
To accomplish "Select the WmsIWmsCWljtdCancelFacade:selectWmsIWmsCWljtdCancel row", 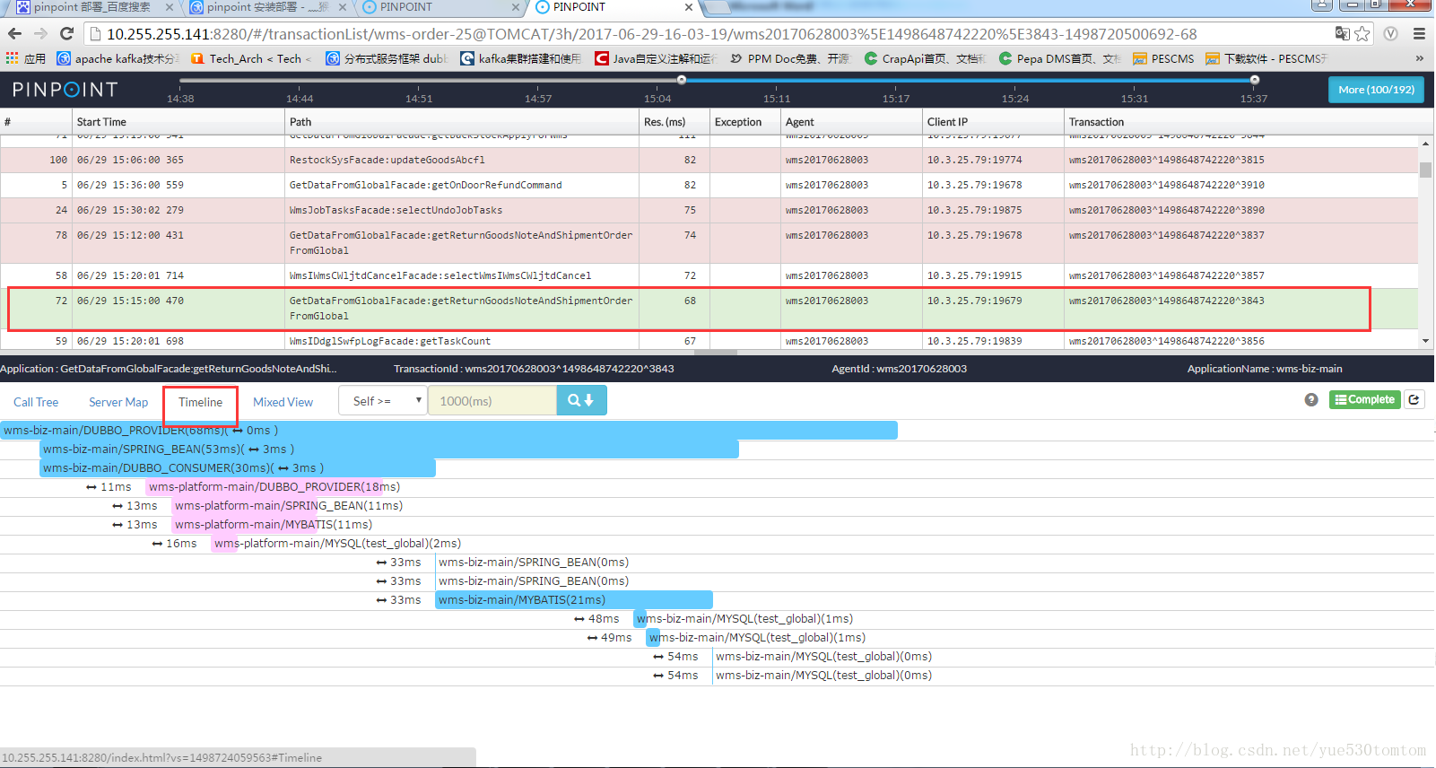I will pos(709,275).
